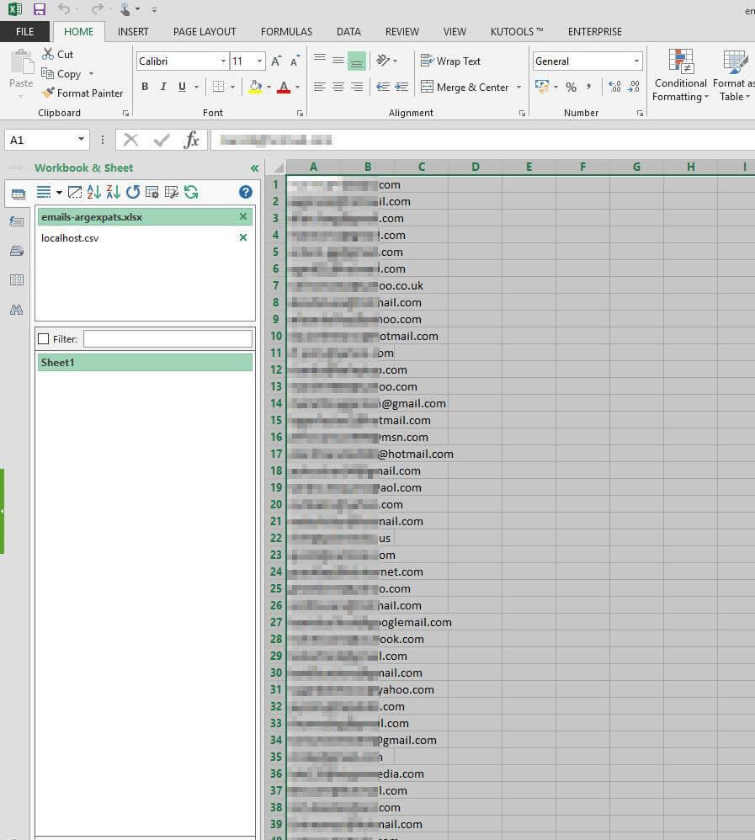
Task: Click Merge & Center button
Action: click(x=465, y=87)
